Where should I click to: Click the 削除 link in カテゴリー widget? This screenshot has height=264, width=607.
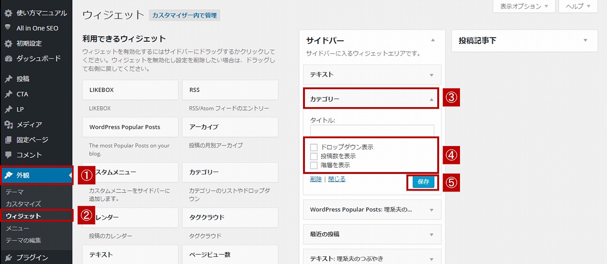tap(316, 179)
